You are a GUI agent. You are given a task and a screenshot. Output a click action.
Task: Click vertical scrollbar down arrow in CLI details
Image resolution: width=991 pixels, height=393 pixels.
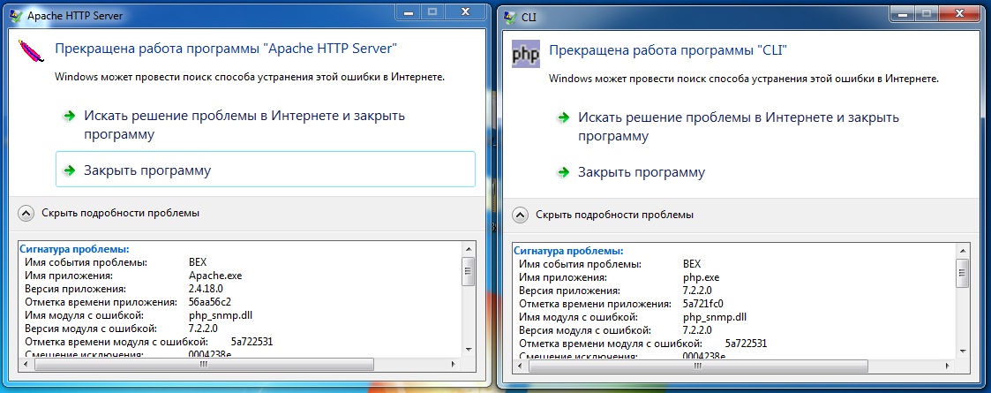click(x=963, y=350)
